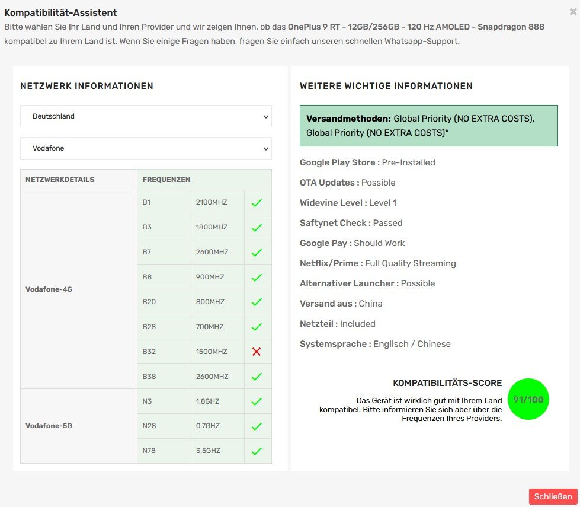
Task: Click the 1800MHZ frequency cell
Action: 217,227
